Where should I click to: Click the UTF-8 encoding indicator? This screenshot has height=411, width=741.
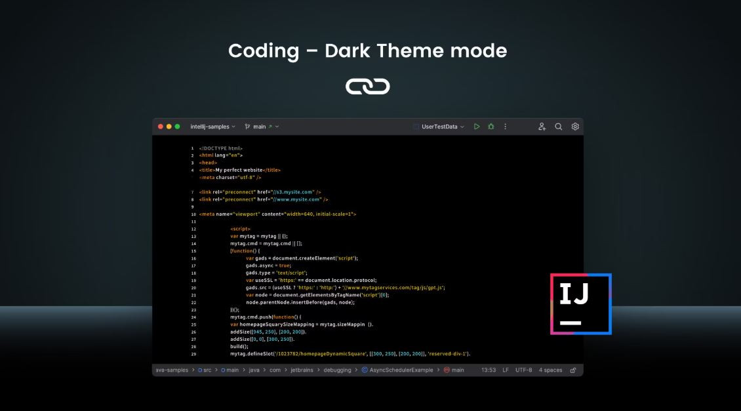tap(523, 370)
